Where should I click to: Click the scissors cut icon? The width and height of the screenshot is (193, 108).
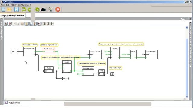click(x=31, y=24)
